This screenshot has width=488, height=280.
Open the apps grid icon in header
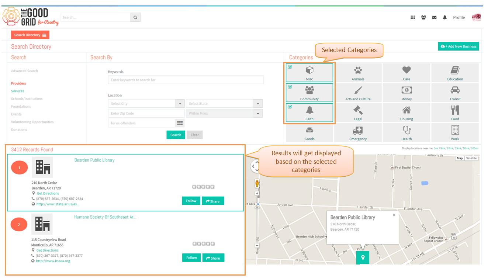(x=413, y=17)
